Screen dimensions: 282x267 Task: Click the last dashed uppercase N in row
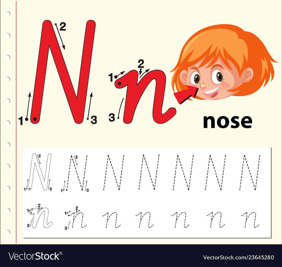coord(250,173)
